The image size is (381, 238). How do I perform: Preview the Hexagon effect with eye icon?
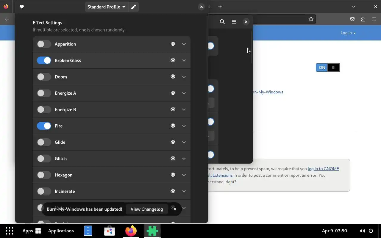173,175
